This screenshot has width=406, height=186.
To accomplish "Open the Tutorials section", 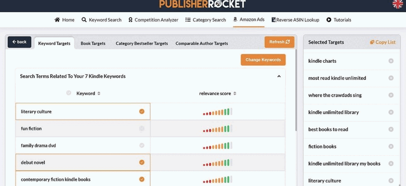I will pos(339,20).
